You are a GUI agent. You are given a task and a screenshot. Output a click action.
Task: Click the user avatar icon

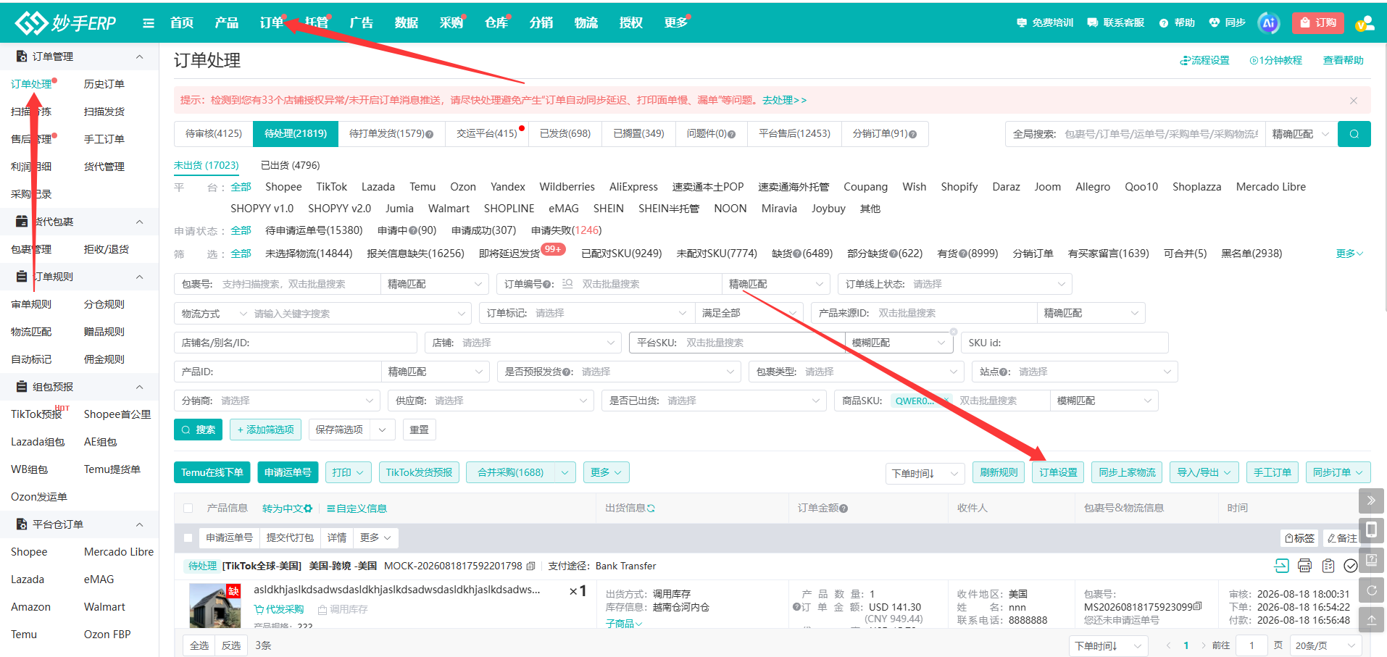tap(1365, 23)
